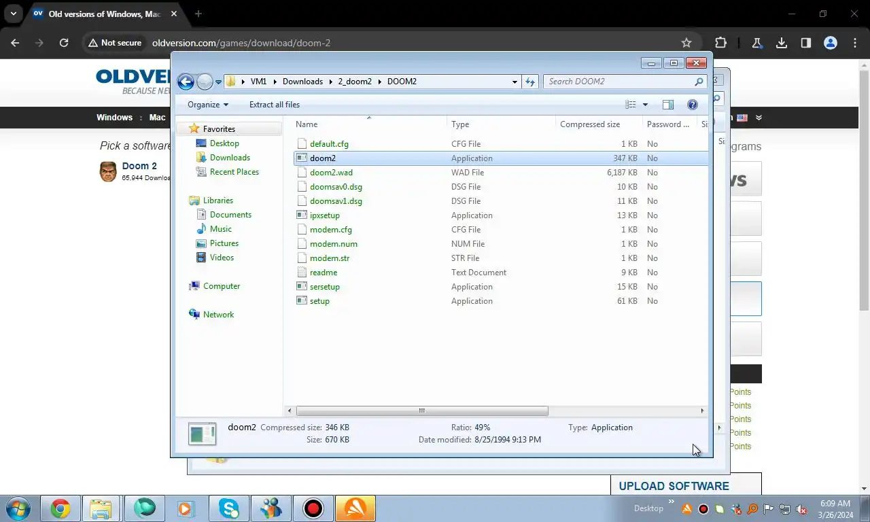This screenshot has width=870, height=522.
Task: Open the Windows Start menu
Action: click(18, 508)
